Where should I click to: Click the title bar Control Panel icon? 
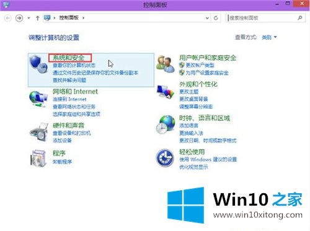(x=6, y=4)
